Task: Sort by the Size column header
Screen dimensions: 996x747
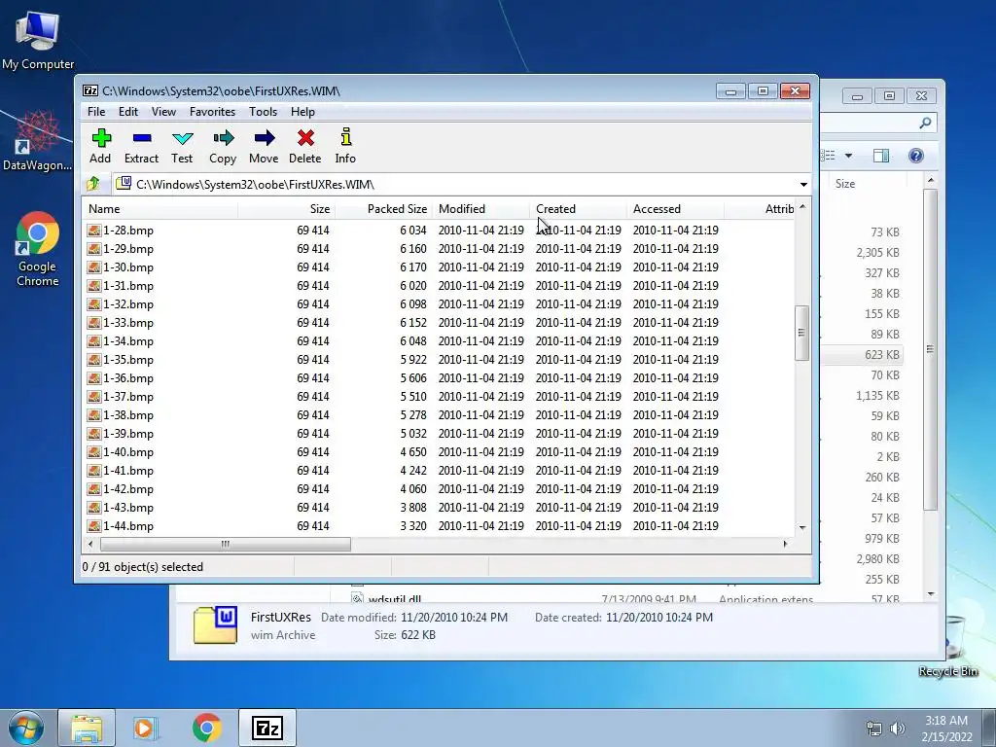Action: [287, 209]
